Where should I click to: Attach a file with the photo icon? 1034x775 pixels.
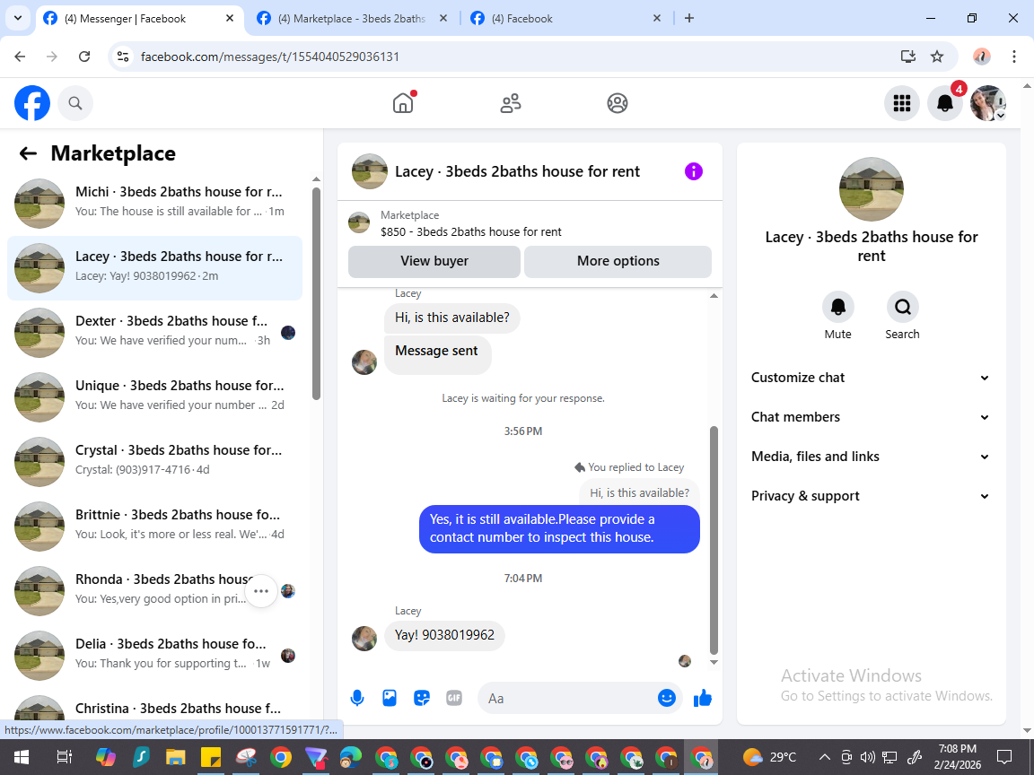tap(390, 698)
